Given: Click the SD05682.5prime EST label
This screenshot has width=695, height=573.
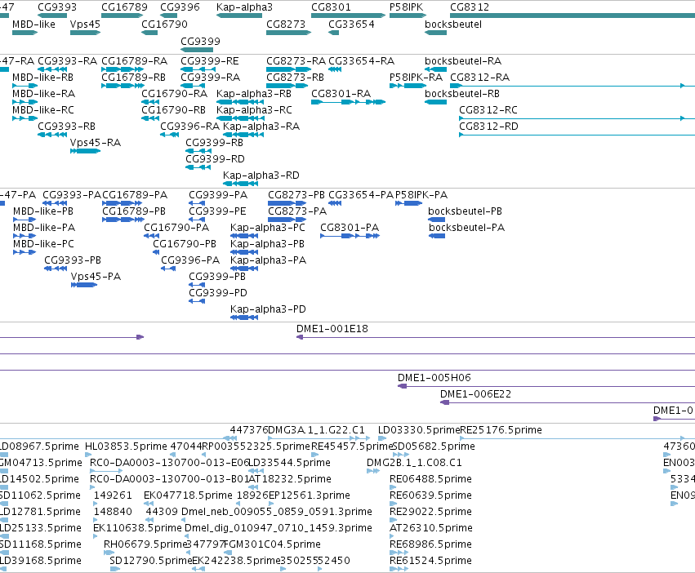Looking at the screenshot, I should pos(434,446).
